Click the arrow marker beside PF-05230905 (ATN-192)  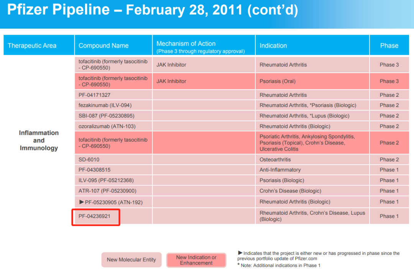point(81,202)
